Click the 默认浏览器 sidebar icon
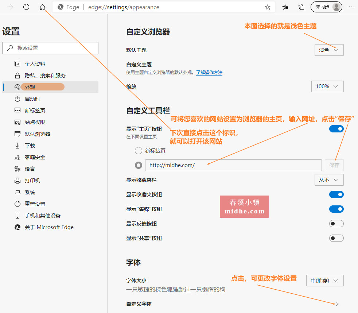358x313 pixels. coord(17,134)
